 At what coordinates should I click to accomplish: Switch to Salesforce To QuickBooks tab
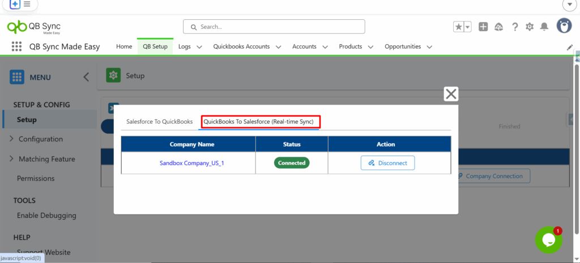(159, 122)
